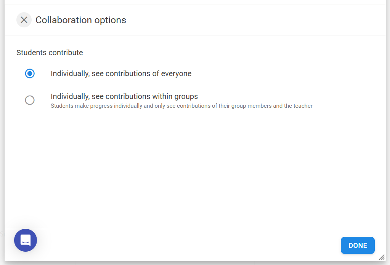390x265 pixels.
Task: Select radio for contributions of everyone
Action: click(30, 73)
